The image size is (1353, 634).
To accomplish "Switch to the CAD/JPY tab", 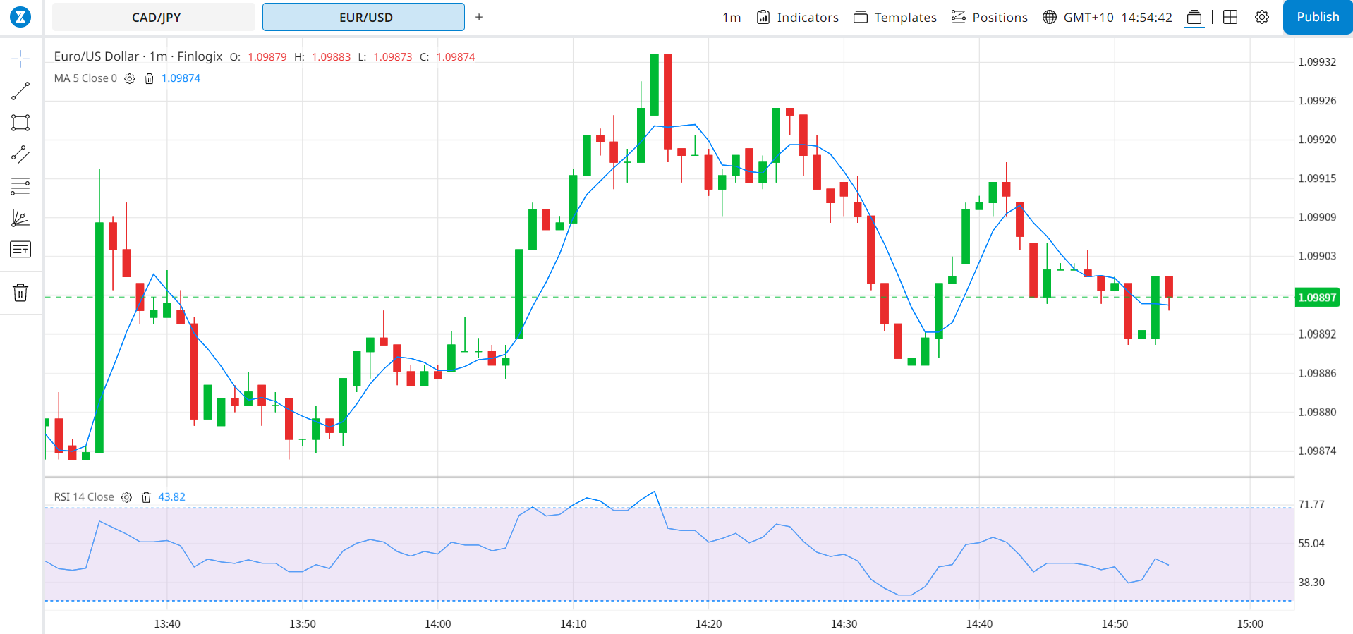I will pyautogui.click(x=154, y=18).
